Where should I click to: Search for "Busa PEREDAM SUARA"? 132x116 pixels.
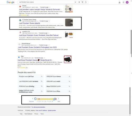click(x=58, y=86)
